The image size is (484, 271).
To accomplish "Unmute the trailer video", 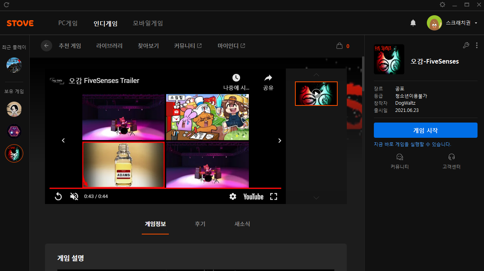I will pyautogui.click(x=74, y=196).
